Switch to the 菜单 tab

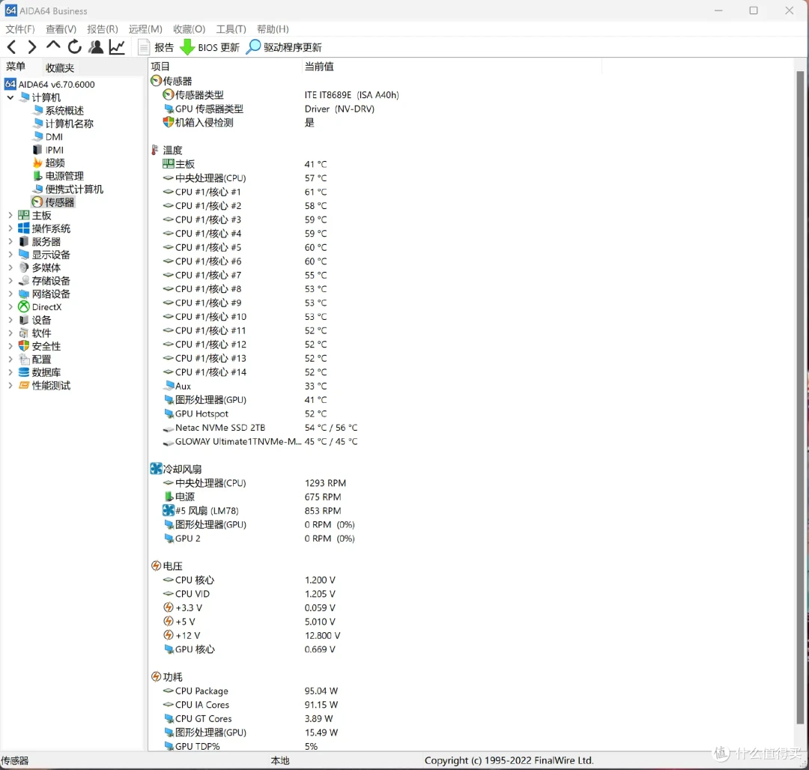[x=16, y=67]
